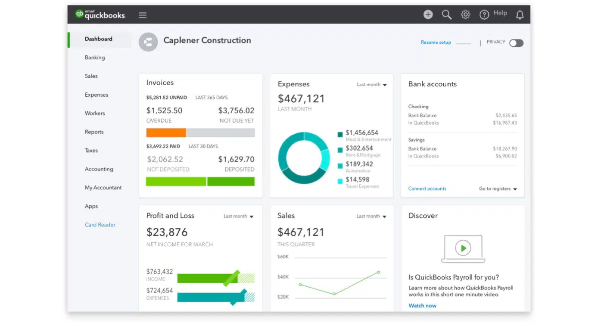Open Accounting in the sidebar
This screenshot has width=599, height=324.
pyautogui.click(x=99, y=169)
